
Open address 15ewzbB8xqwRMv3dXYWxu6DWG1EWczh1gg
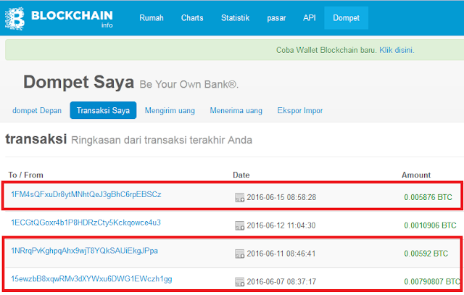[x=91, y=279]
